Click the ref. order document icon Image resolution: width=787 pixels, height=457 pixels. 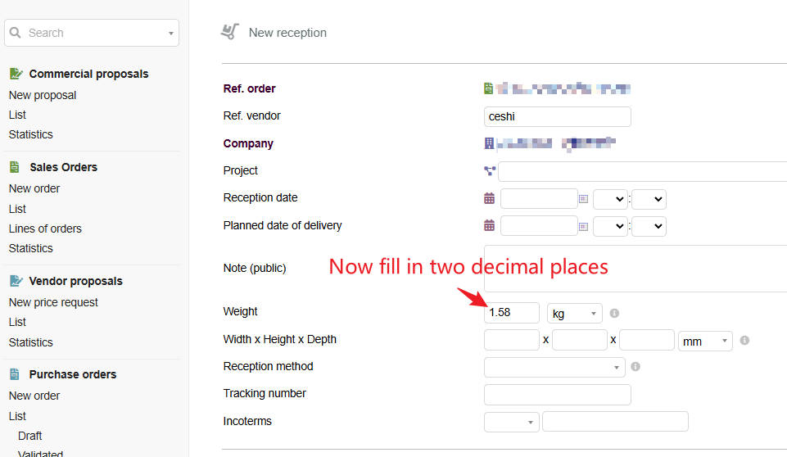click(x=489, y=88)
